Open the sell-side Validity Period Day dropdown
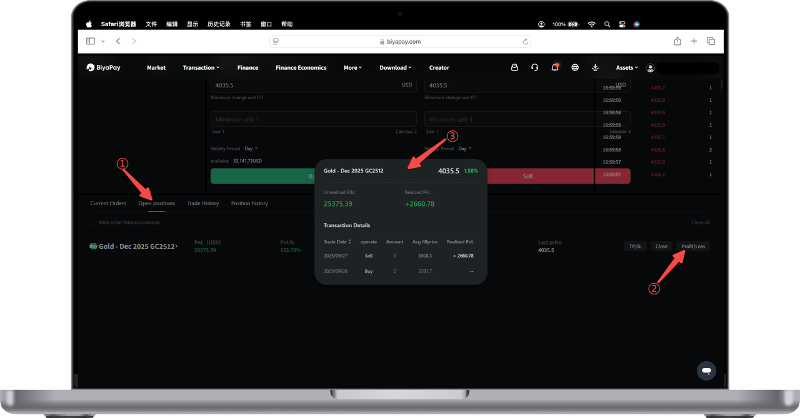The width and height of the screenshot is (800, 418). [465, 148]
